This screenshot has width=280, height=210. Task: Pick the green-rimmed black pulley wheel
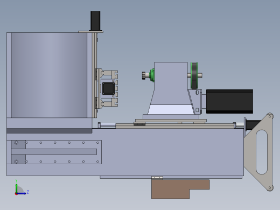(194, 76)
